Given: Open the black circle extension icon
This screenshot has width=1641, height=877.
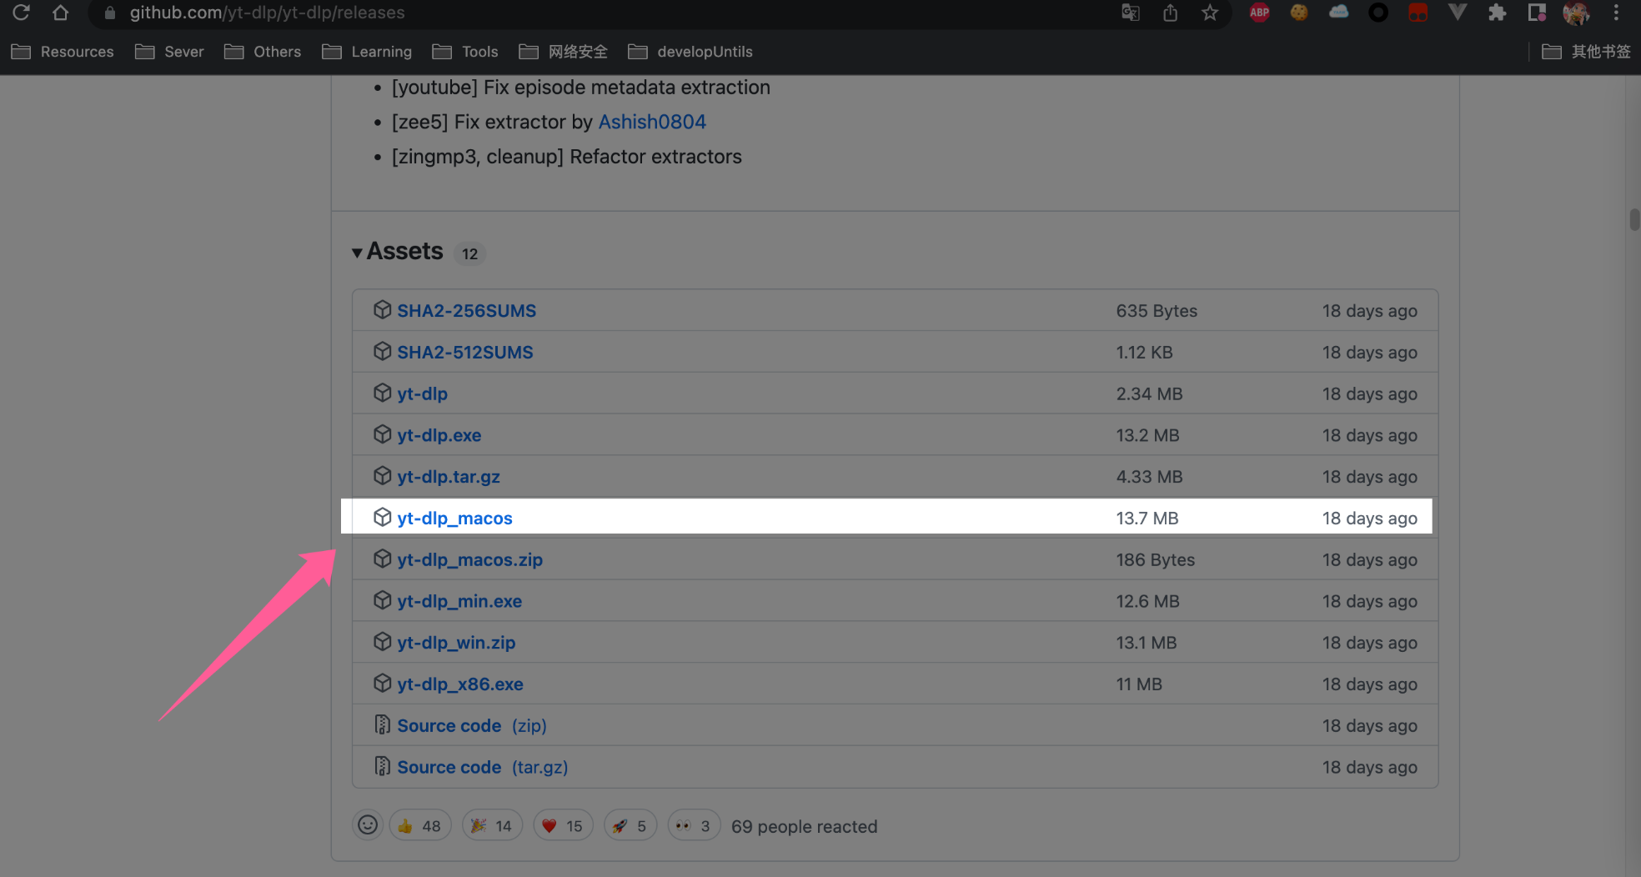Looking at the screenshot, I should click(1378, 13).
